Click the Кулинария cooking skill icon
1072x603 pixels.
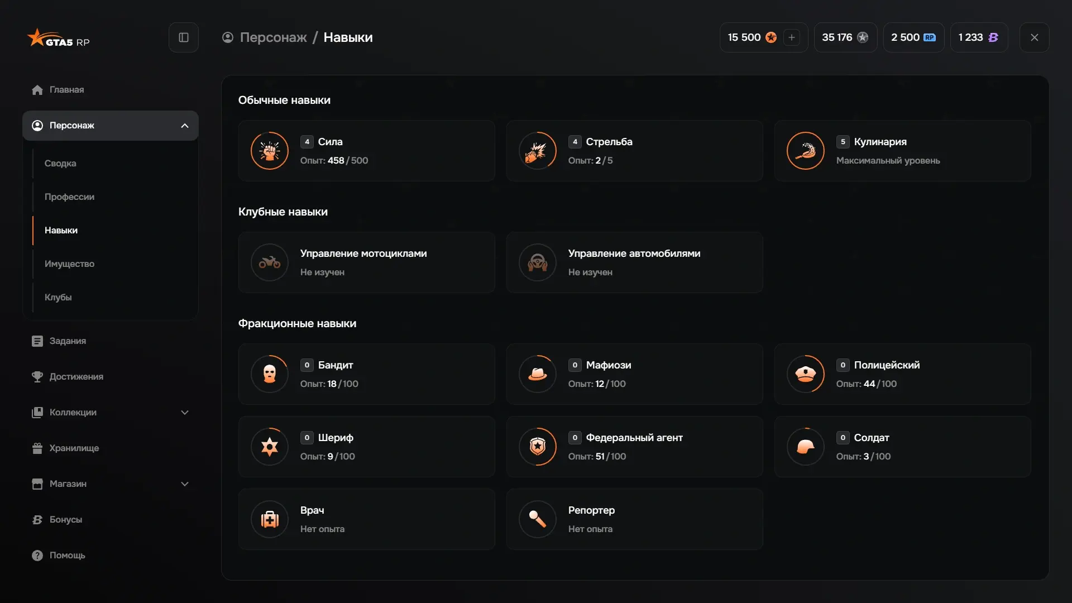point(806,151)
